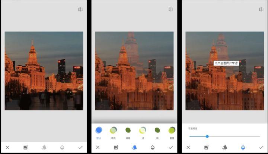
Task: Choose the 重叠 blend mode
Action: click(172, 130)
